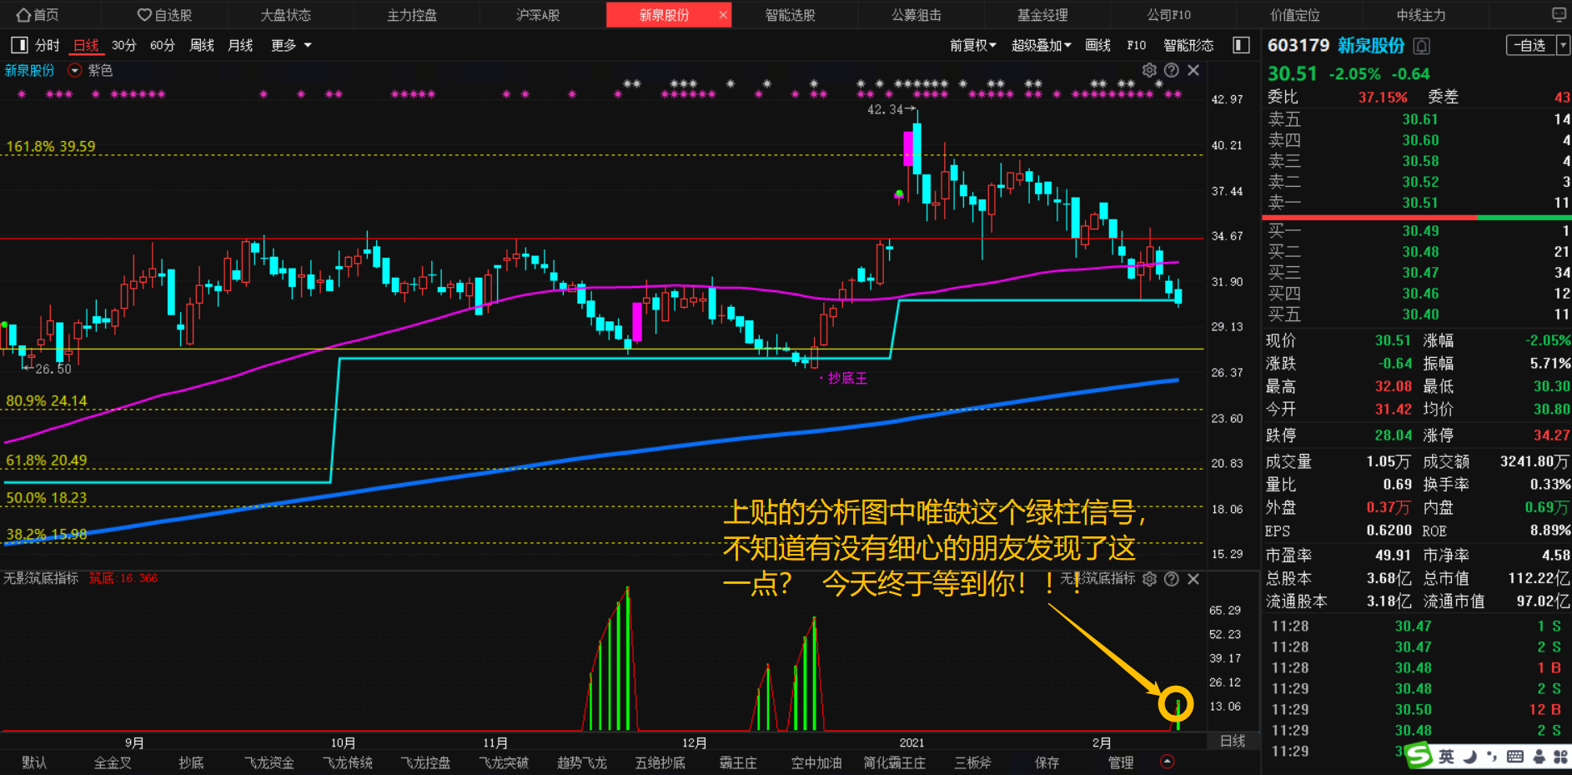Open Sogou toolbox grid icon
Screen dimensions: 1572x775
(x=1561, y=757)
